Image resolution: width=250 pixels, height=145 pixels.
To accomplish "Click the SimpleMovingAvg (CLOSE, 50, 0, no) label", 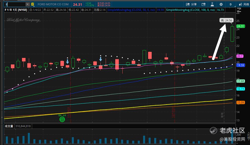I will (131, 10).
